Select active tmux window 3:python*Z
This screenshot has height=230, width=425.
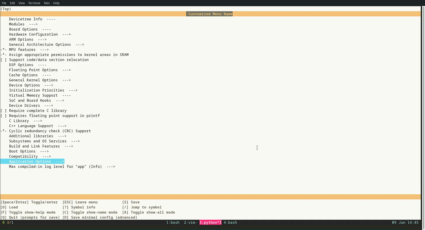[210, 222]
